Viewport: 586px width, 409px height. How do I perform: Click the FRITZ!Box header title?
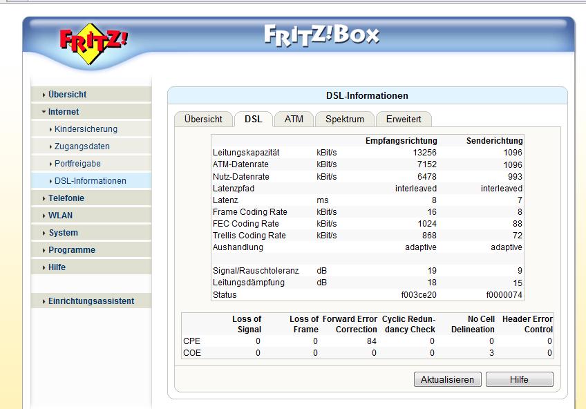click(x=321, y=36)
